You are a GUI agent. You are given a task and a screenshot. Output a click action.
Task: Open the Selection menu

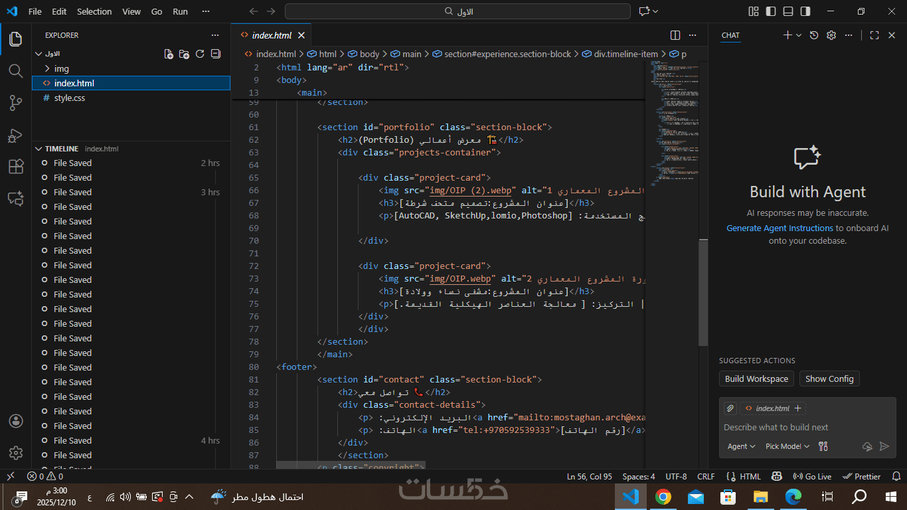(x=94, y=11)
